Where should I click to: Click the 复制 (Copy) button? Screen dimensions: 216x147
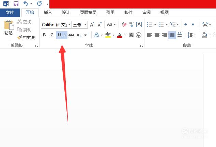click(24, 30)
